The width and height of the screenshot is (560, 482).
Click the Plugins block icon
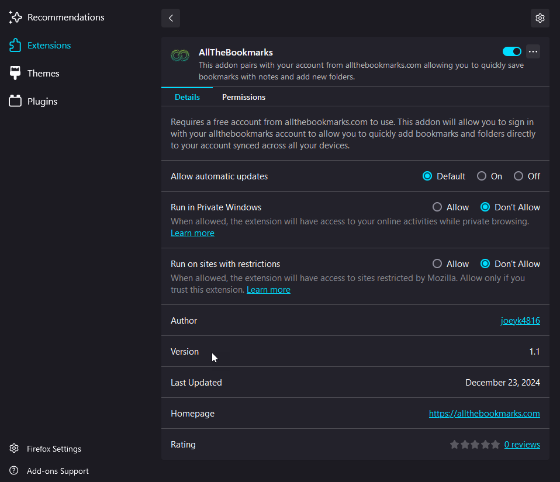pyautogui.click(x=15, y=101)
